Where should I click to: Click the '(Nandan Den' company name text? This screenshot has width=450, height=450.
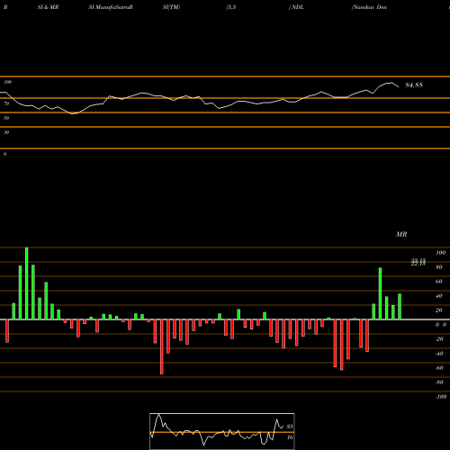(x=369, y=7)
